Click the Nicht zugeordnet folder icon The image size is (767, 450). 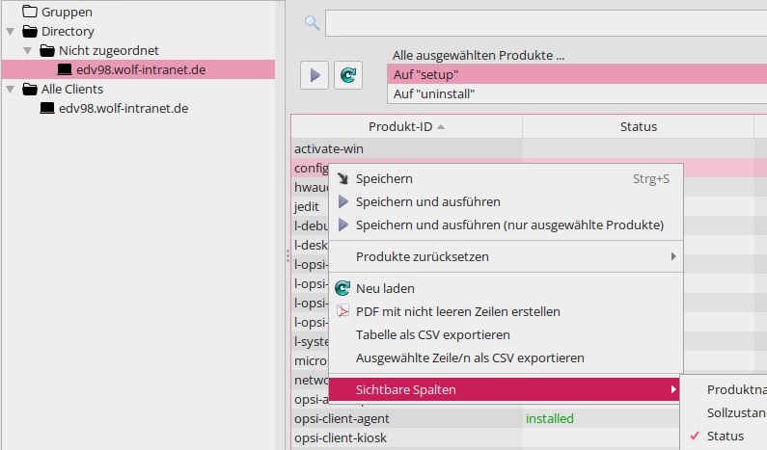point(47,50)
